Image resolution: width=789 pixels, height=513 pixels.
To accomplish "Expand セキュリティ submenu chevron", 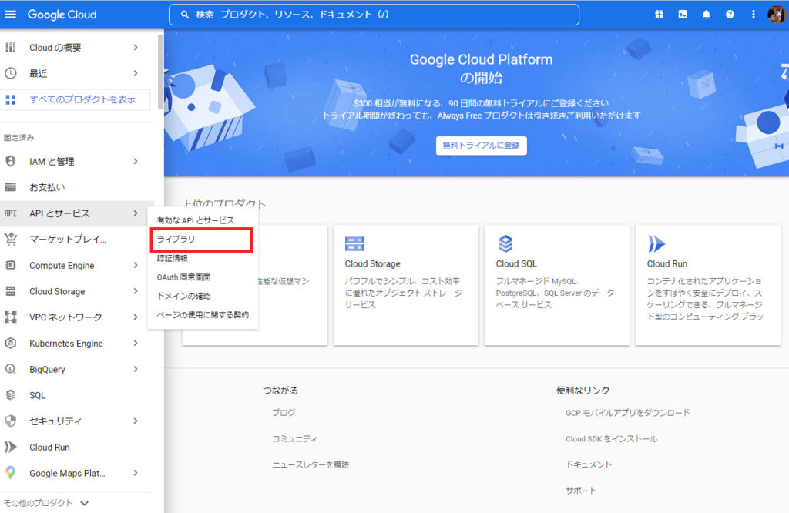I will click(136, 421).
